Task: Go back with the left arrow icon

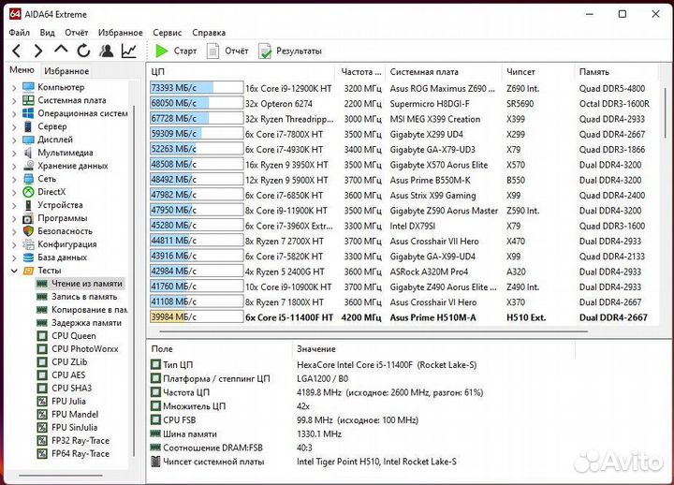Action: click(x=16, y=51)
